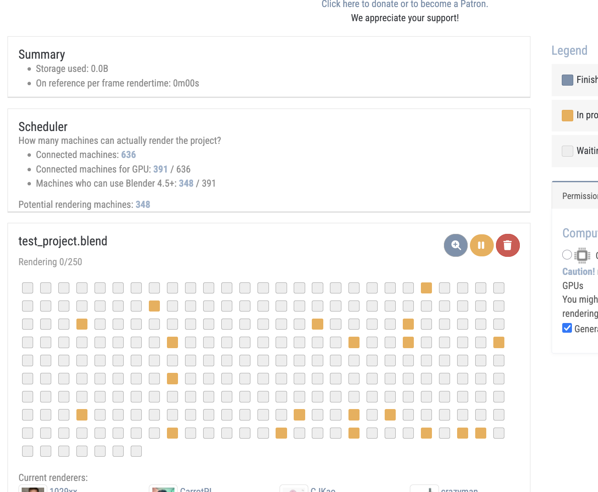
Task: Uncheck the checkbox below the rendering caution text
Action: tap(567, 328)
